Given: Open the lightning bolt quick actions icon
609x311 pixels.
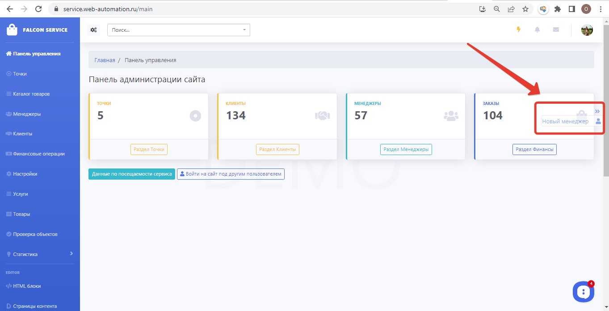Looking at the screenshot, I should tap(518, 30).
